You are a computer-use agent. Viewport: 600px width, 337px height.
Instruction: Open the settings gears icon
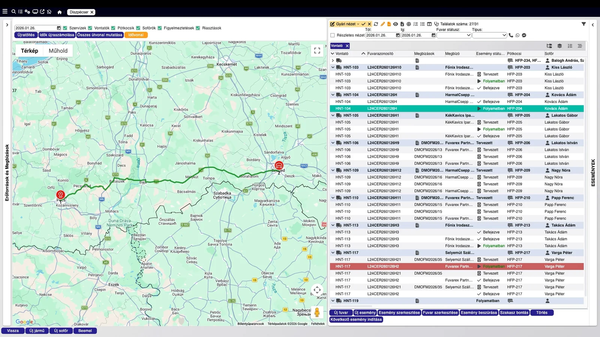pyautogui.click(x=27, y=12)
